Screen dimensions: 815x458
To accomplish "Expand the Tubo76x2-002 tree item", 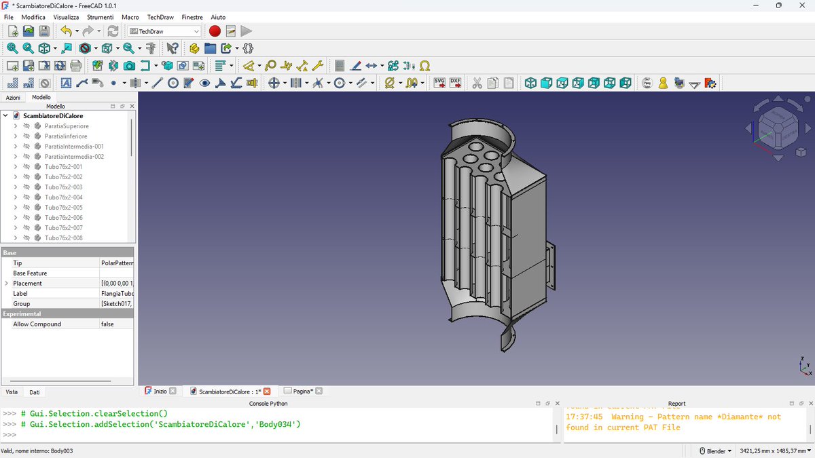I will click(16, 177).
